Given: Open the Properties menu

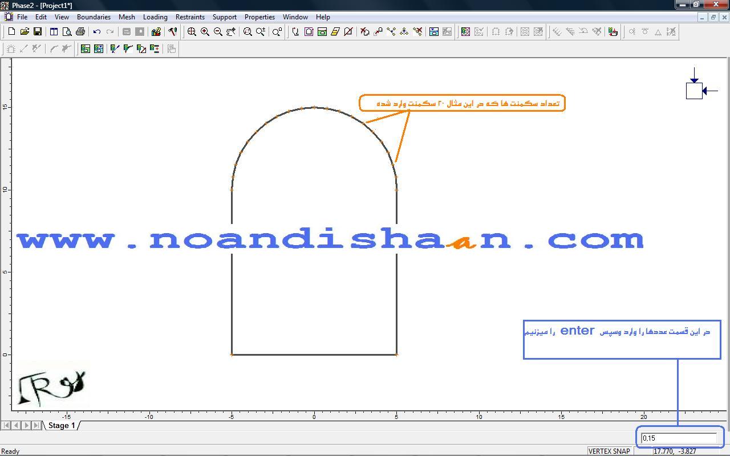Looking at the screenshot, I should tap(259, 17).
